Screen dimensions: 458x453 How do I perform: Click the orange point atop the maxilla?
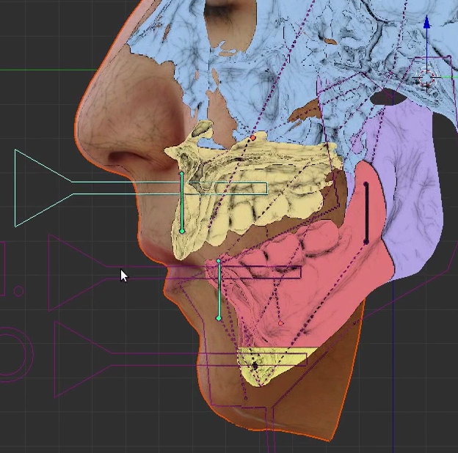(x=252, y=137)
